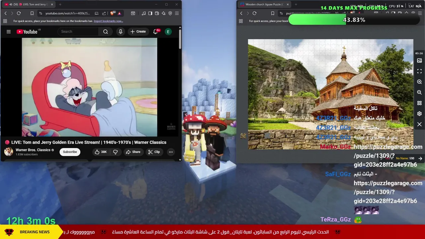
Task: Open the account avatar 'E' menu
Action: pos(168,32)
